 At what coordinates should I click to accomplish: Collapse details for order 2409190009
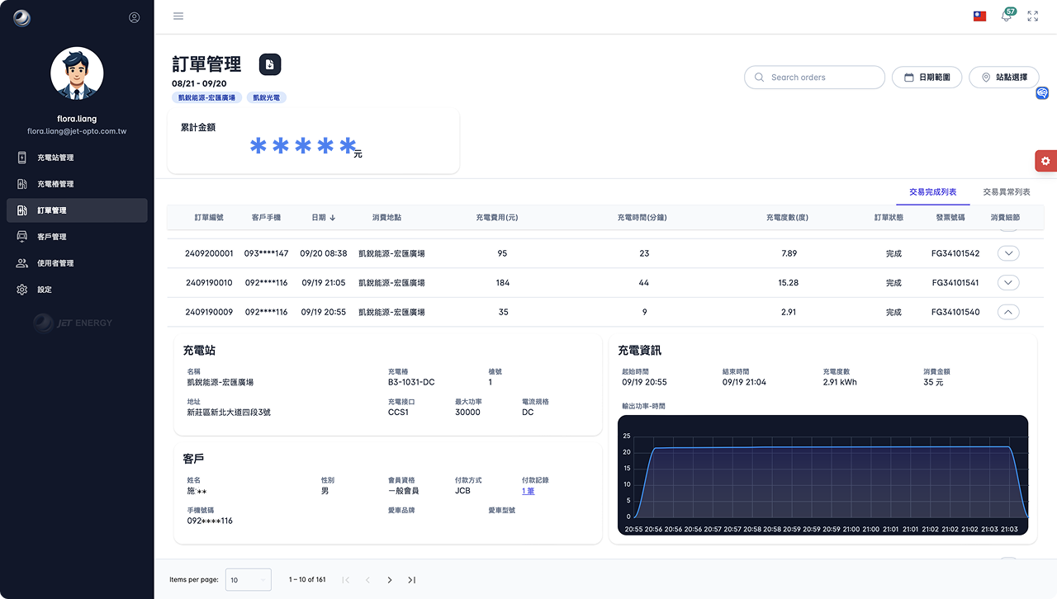(1008, 313)
